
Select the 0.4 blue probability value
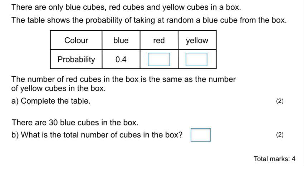tap(121, 59)
